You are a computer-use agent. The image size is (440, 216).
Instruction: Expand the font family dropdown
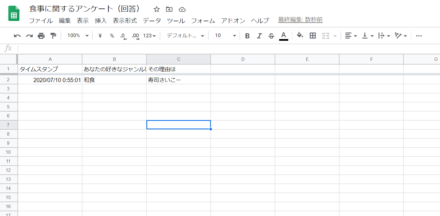[185, 36]
